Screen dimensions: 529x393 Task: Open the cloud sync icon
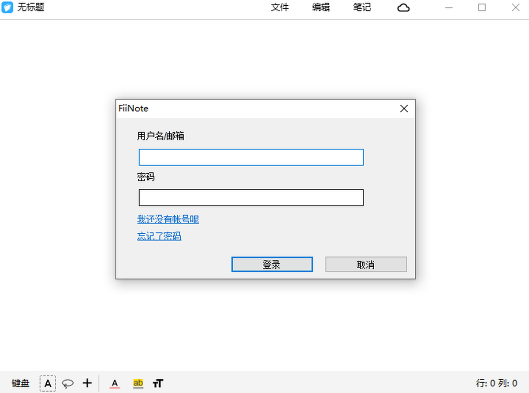(x=403, y=8)
